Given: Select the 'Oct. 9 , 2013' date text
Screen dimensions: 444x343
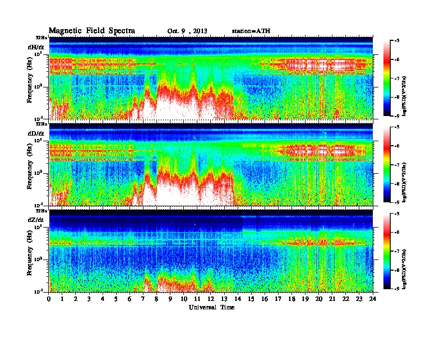Looking at the screenshot, I should point(187,31).
